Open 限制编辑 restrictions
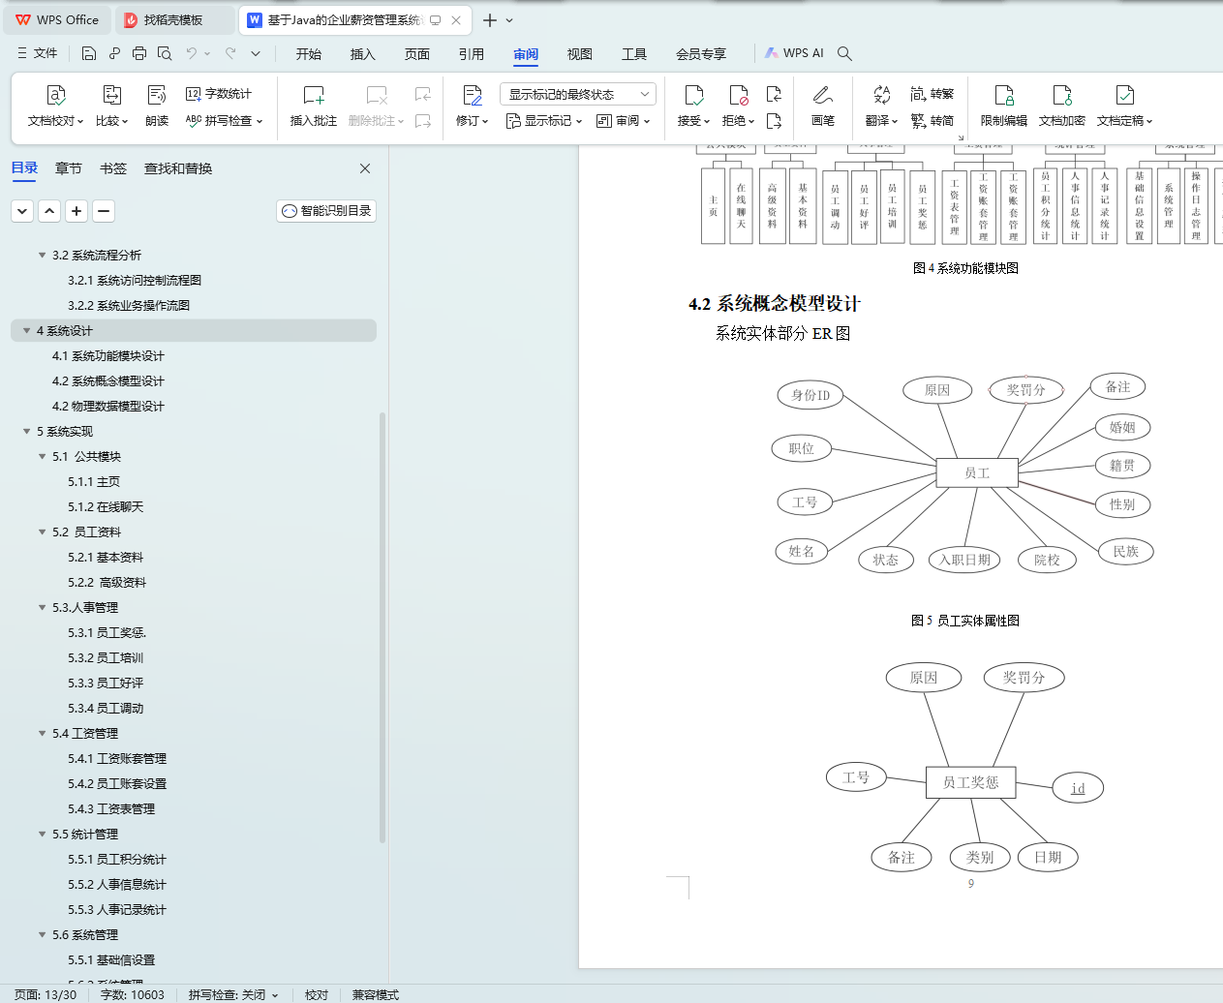The height and width of the screenshot is (1003, 1223). pyautogui.click(x=1003, y=105)
